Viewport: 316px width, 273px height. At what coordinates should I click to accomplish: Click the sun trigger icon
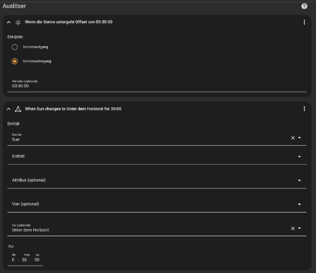(x=18, y=22)
